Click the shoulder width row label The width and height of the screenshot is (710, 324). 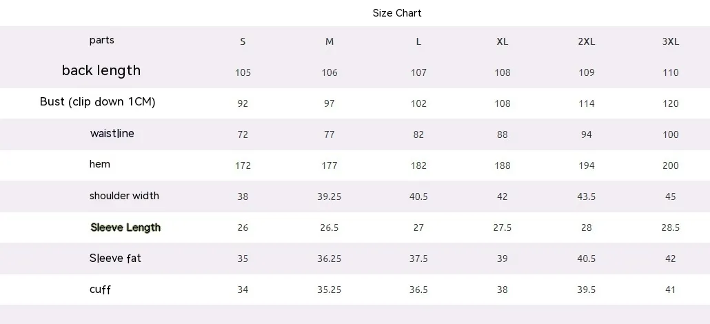[124, 196]
